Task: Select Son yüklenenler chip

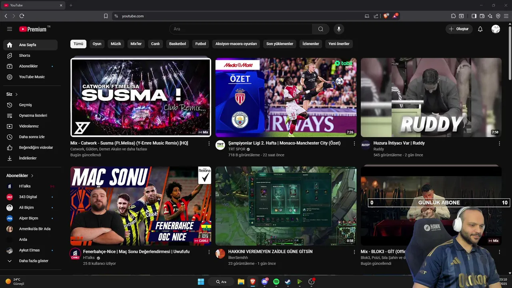Action: pyautogui.click(x=280, y=44)
